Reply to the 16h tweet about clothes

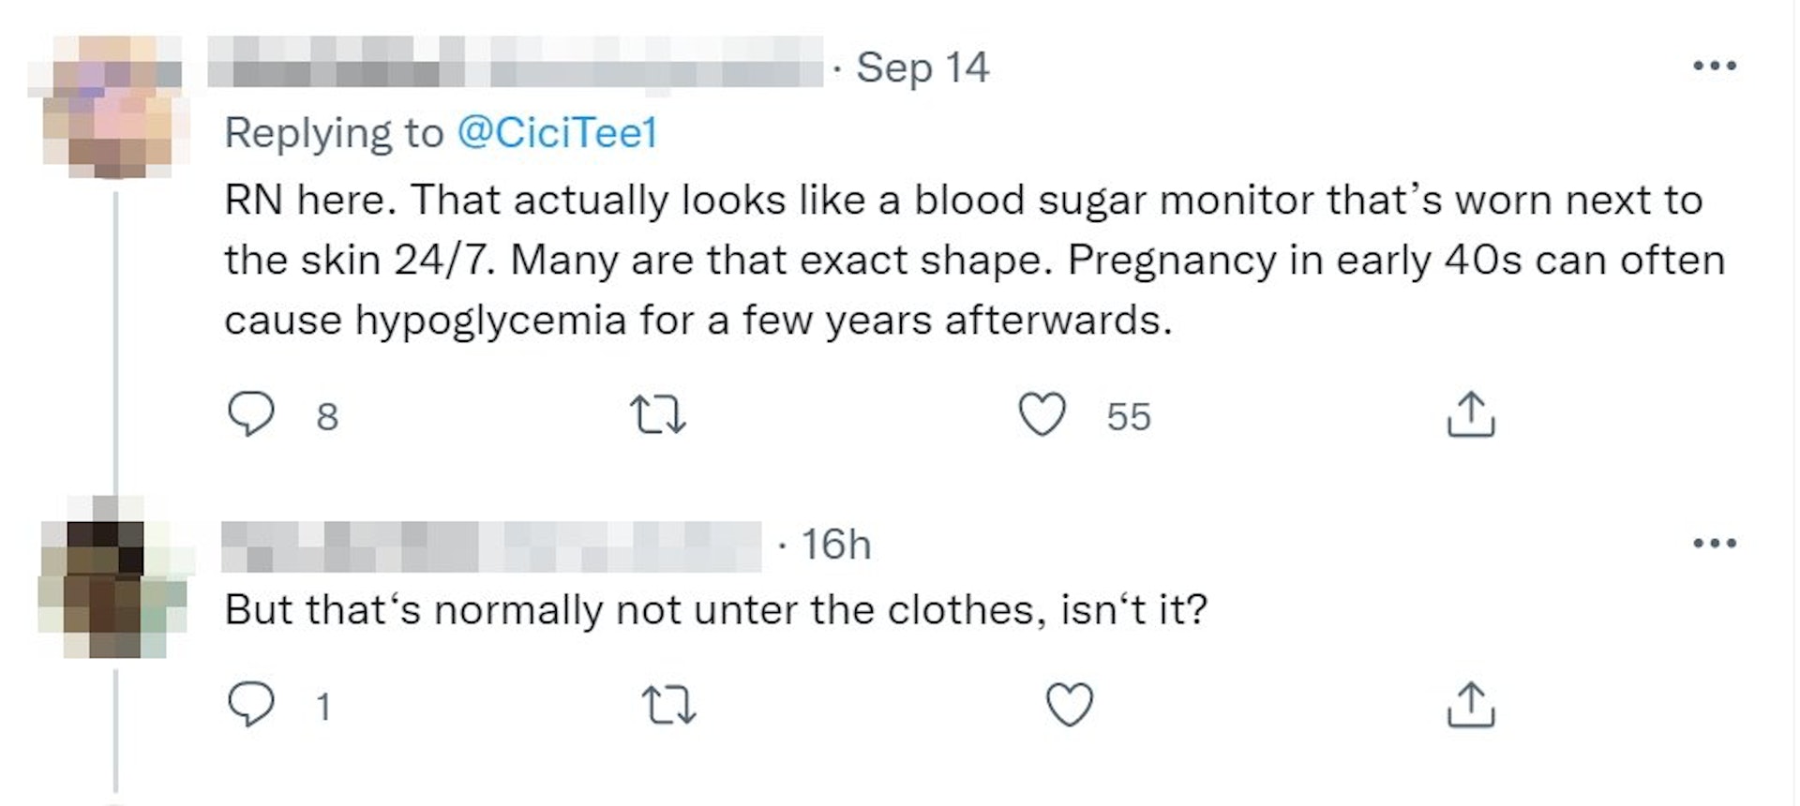tap(251, 705)
